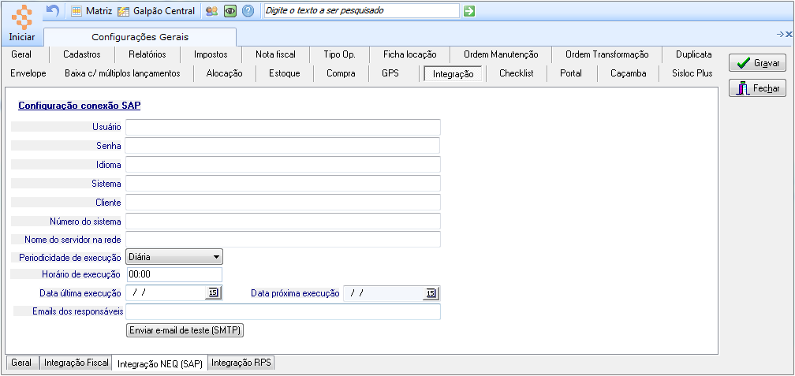The height and width of the screenshot is (376, 795).
Task: Open the Cadastros tab
Action: click(x=82, y=54)
